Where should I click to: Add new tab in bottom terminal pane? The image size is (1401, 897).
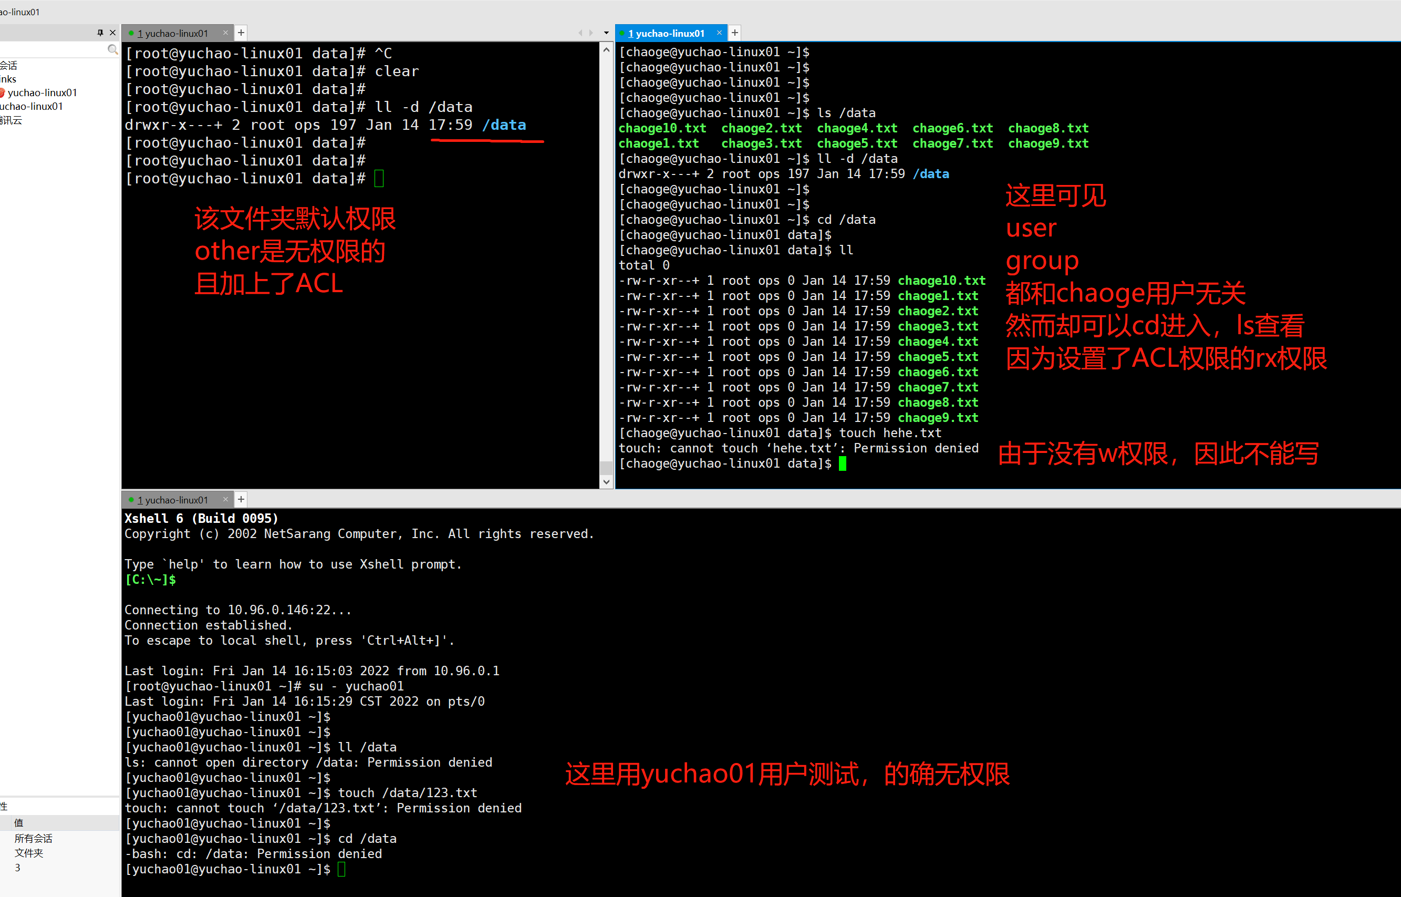click(241, 499)
